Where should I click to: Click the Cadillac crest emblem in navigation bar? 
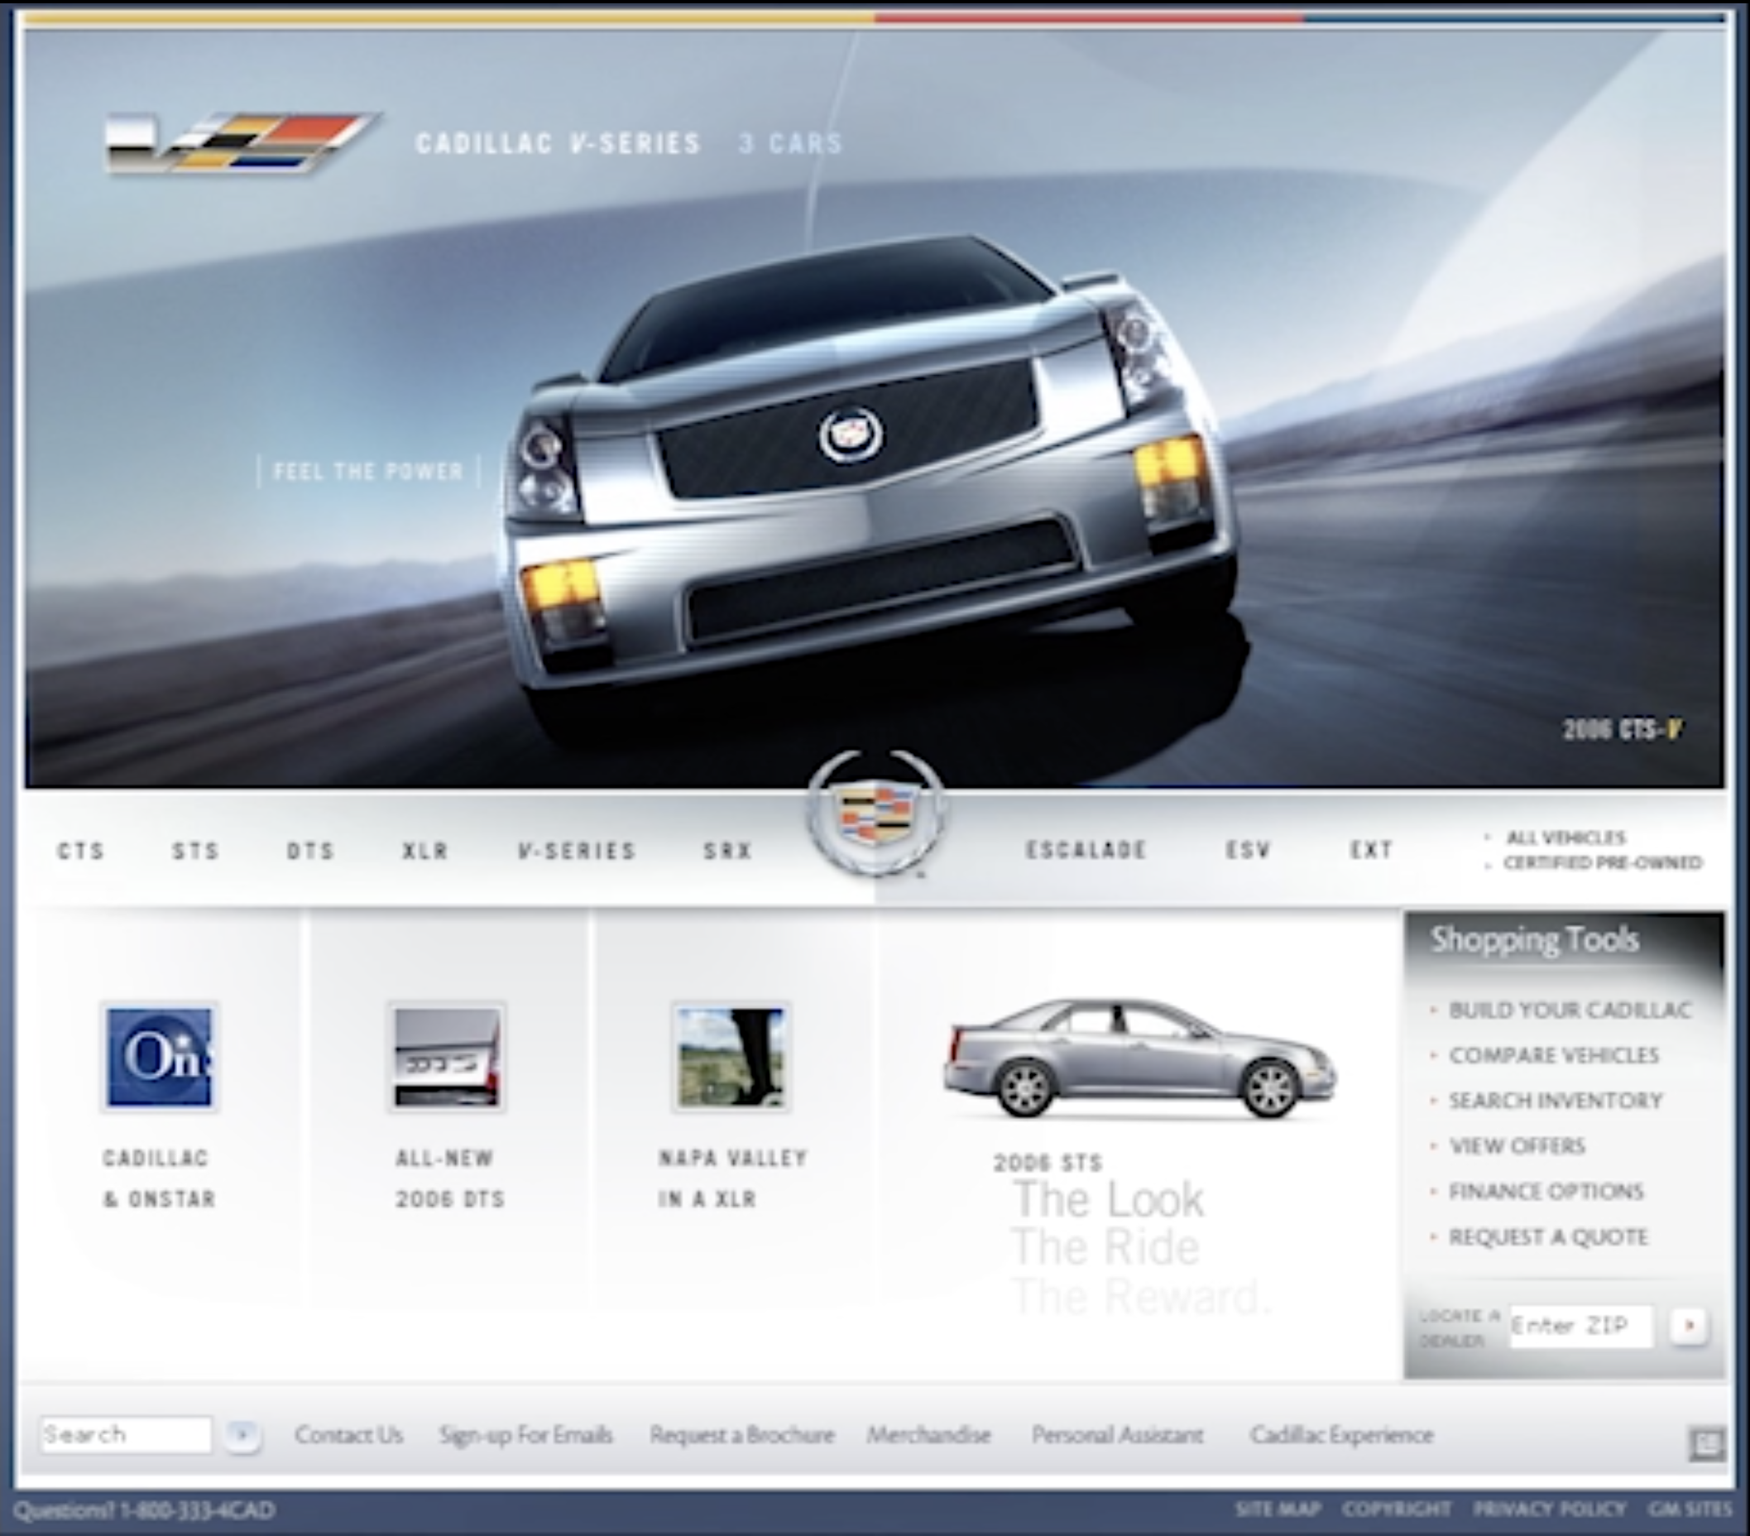tap(877, 814)
